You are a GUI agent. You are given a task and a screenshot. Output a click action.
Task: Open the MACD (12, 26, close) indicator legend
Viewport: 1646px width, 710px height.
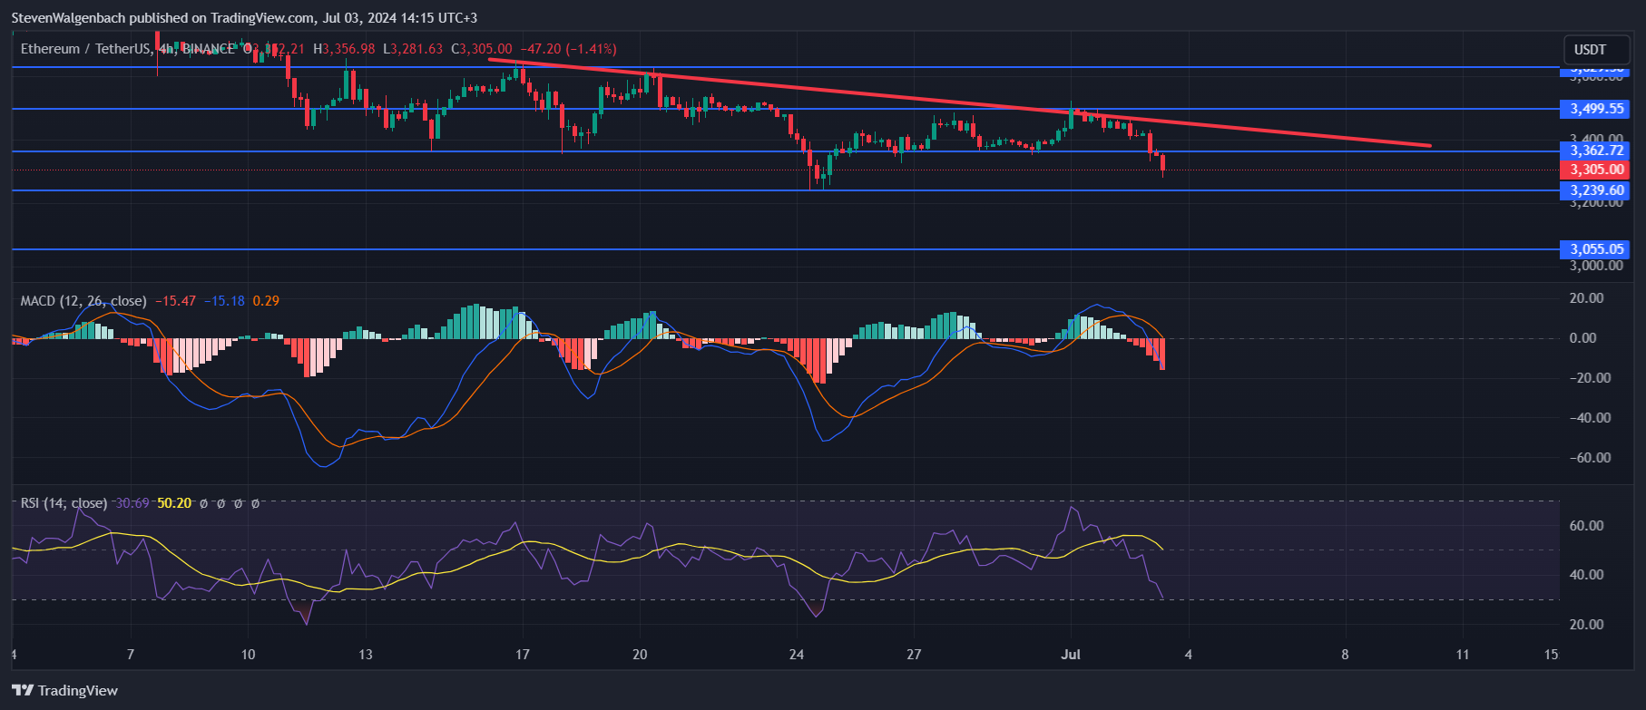click(x=83, y=301)
